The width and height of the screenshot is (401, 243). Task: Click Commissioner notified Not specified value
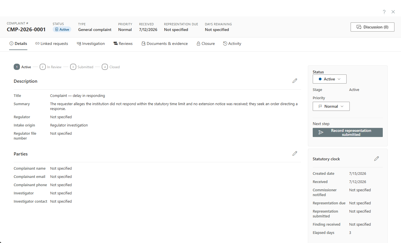pyautogui.click(x=360, y=190)
